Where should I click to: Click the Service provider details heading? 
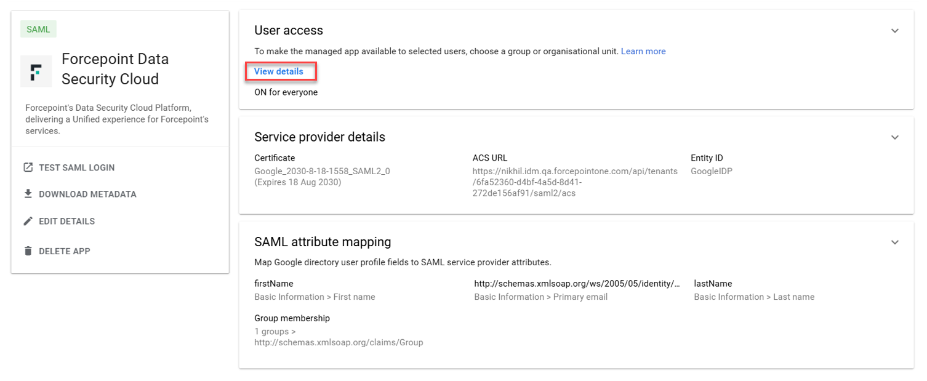click(319, 137)
